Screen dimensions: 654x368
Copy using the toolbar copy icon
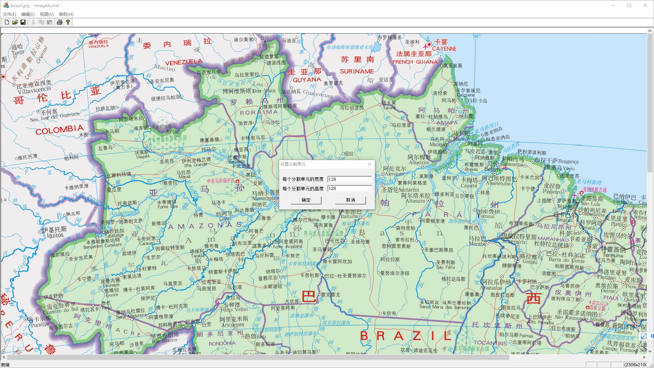[x=41, y=22]
